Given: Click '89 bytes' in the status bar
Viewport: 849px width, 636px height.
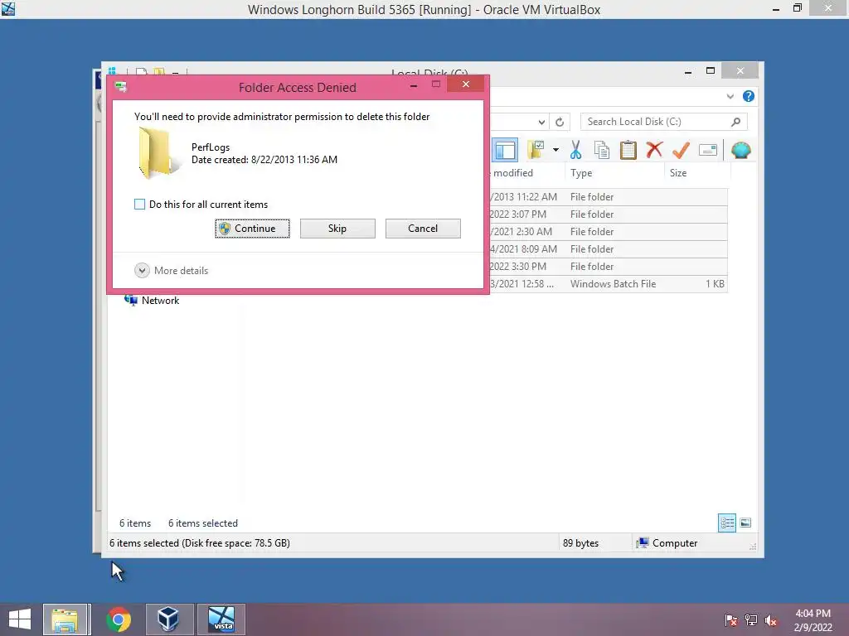Looking at the screenshot, I should (580, 543).
